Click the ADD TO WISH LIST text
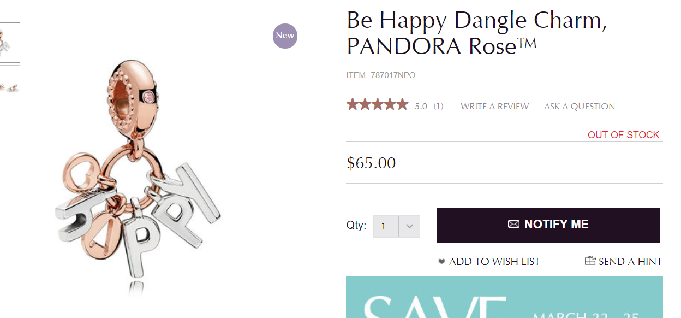Viewport: 681px width, 318px height. pyautogui.click(x=494, y=262)
